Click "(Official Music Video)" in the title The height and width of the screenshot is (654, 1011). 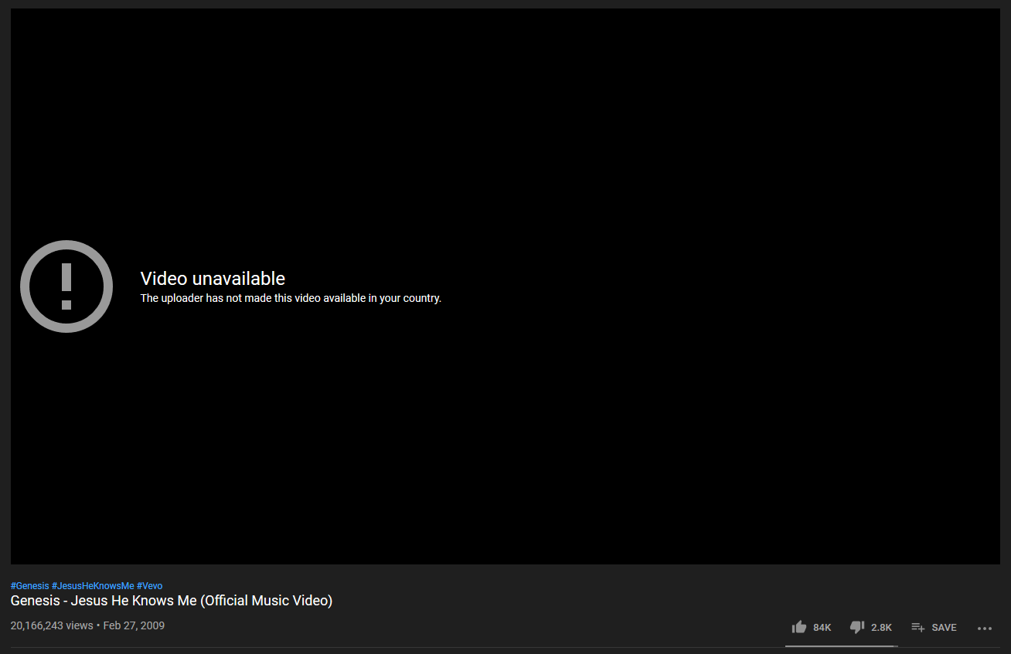(267, 601)
